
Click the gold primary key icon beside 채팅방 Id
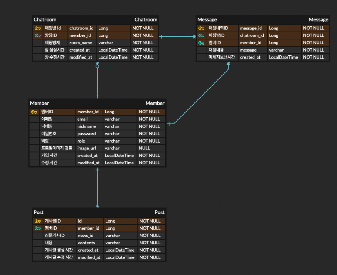38,28
